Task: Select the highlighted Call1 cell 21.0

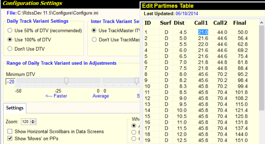Action: [x=203, y=32]
